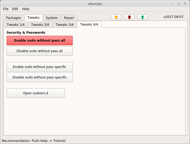190x144 pixels.
Task: Click Enable sudo without pass all
Action: click(40, 41)
